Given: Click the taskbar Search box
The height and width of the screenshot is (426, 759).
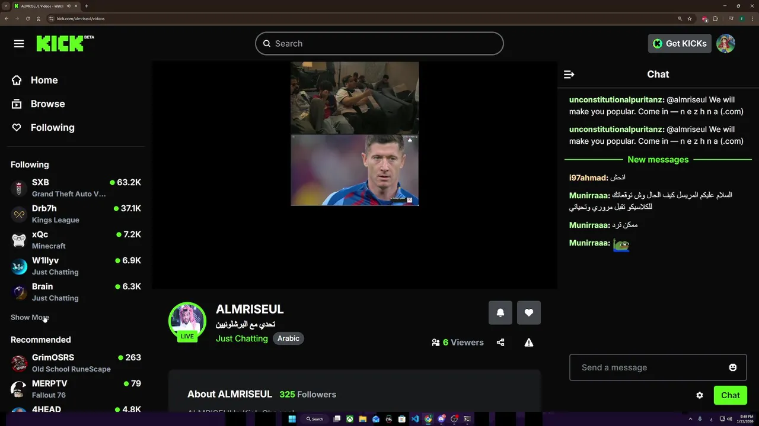Looking at the screenshot, I should [x=314, y=419].
